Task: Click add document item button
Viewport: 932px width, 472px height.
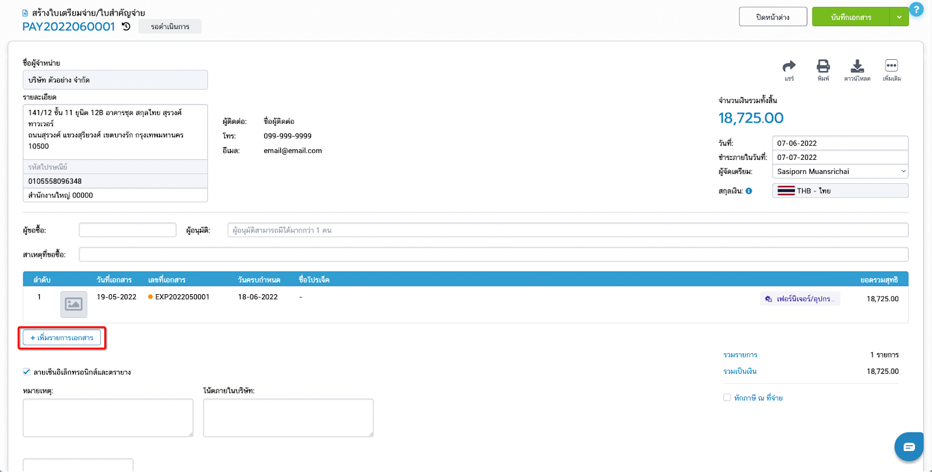Action: point(62,338)
